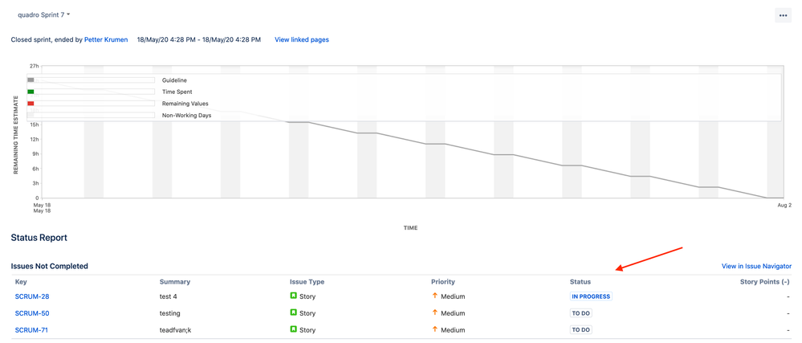Click the summary text 'teadfvan;k'

coord(176,330)
